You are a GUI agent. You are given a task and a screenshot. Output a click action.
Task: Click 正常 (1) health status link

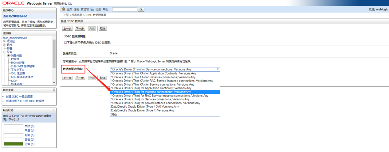click(29, 144)
